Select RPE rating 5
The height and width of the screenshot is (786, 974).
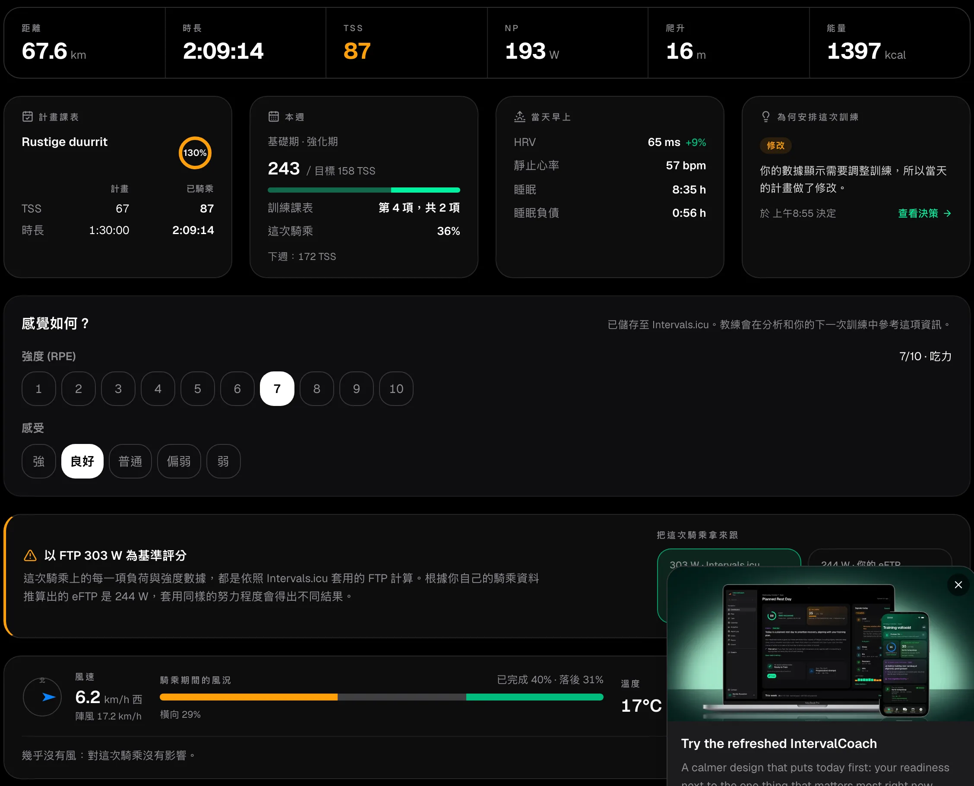(x=198, y=389)
